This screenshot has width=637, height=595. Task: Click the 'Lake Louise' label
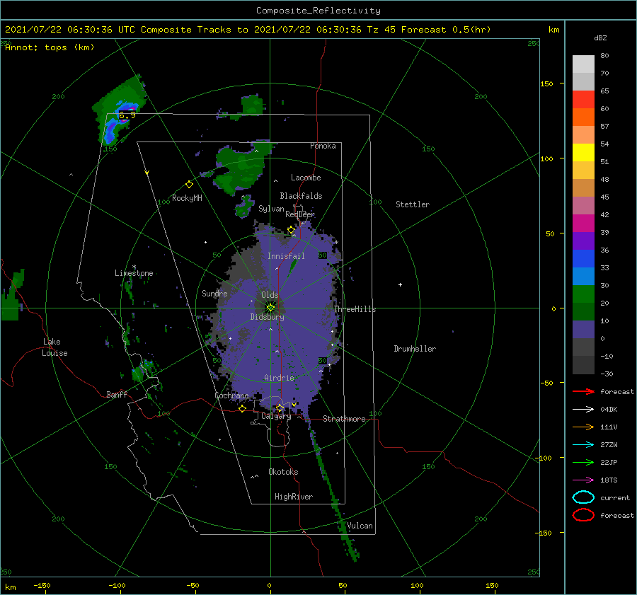click(x=54, y=347)
